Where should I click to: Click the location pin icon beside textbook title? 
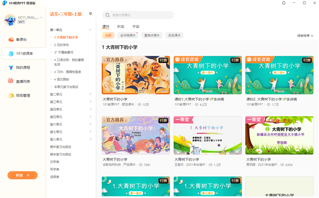(91, 14)
